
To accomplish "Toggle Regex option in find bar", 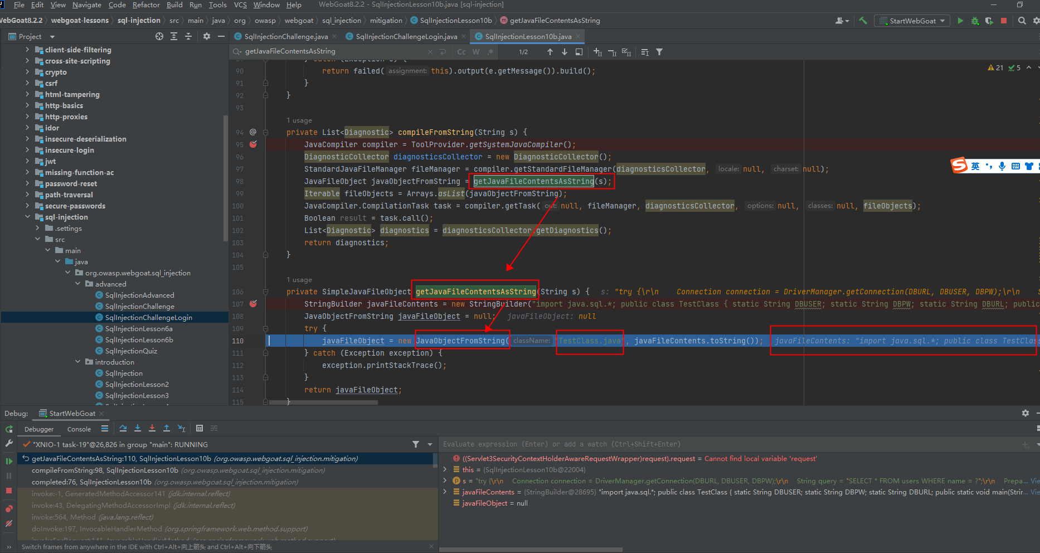I will point(490,52).
